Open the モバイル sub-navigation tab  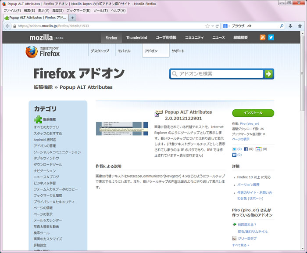pyautogui.click(x=124, y=51)
